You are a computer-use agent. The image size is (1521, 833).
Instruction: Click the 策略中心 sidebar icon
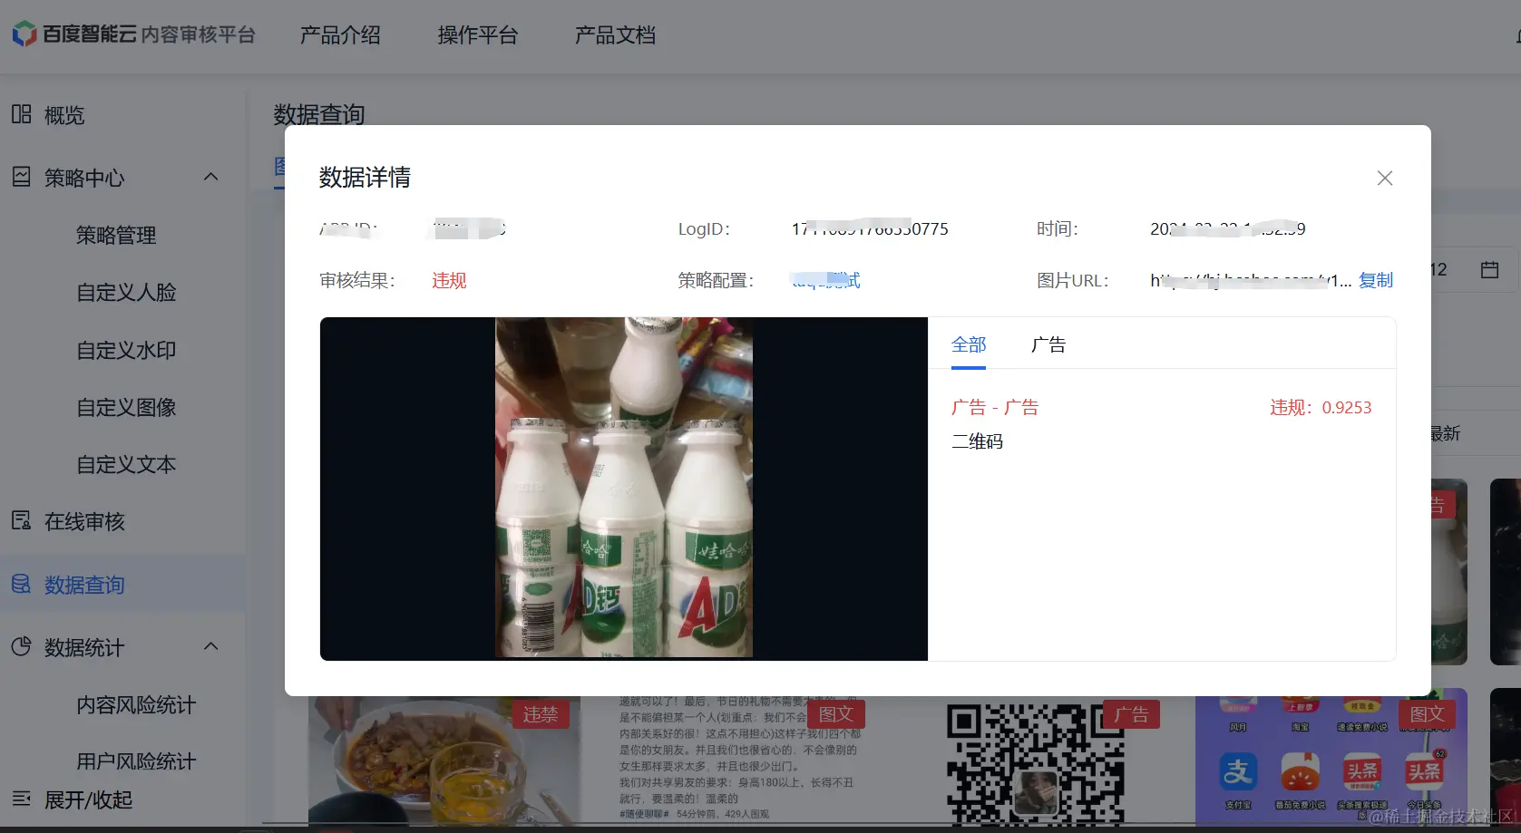(22, 177)
